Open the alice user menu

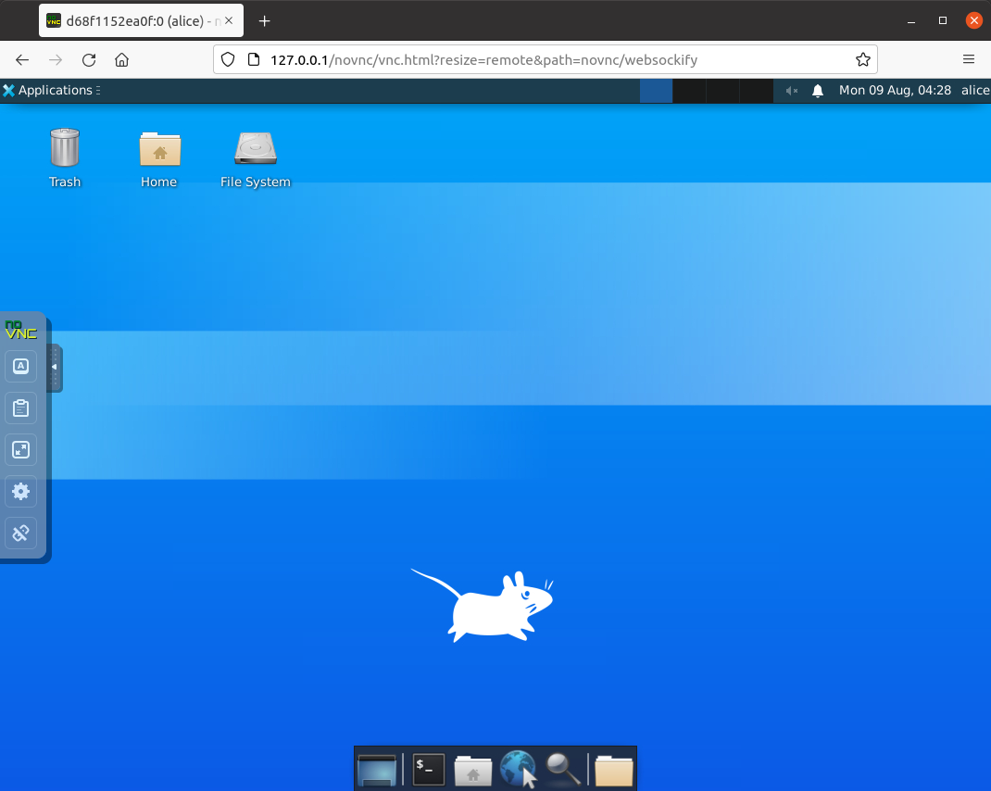coord(975,90)
